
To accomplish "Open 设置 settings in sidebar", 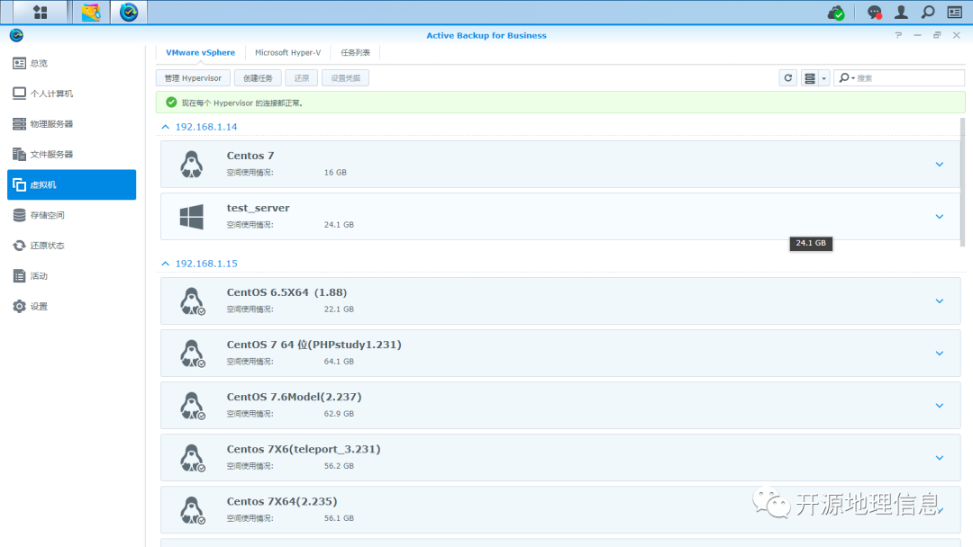I will pyautogui.click(x=71, y=306).
